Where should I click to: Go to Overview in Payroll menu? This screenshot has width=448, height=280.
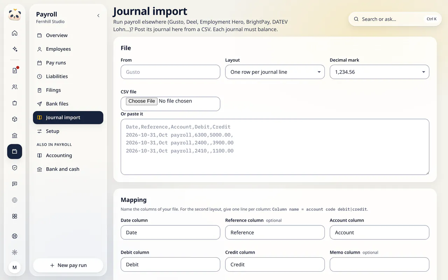coord(68,35)
